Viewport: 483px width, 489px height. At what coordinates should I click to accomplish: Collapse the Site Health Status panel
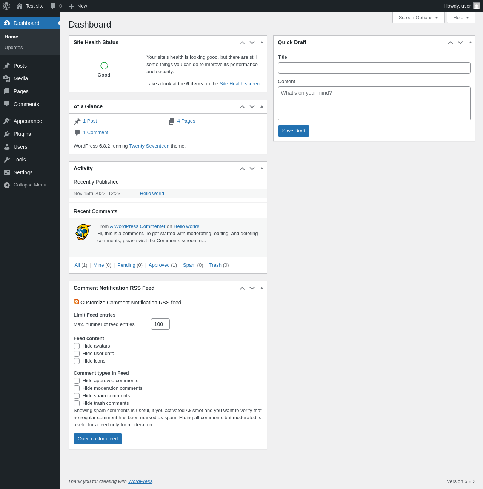click(262, 42)
